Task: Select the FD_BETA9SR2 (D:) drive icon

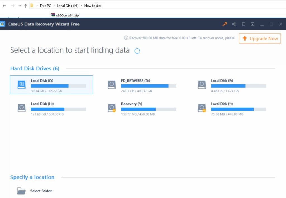Action: (112, 85)
